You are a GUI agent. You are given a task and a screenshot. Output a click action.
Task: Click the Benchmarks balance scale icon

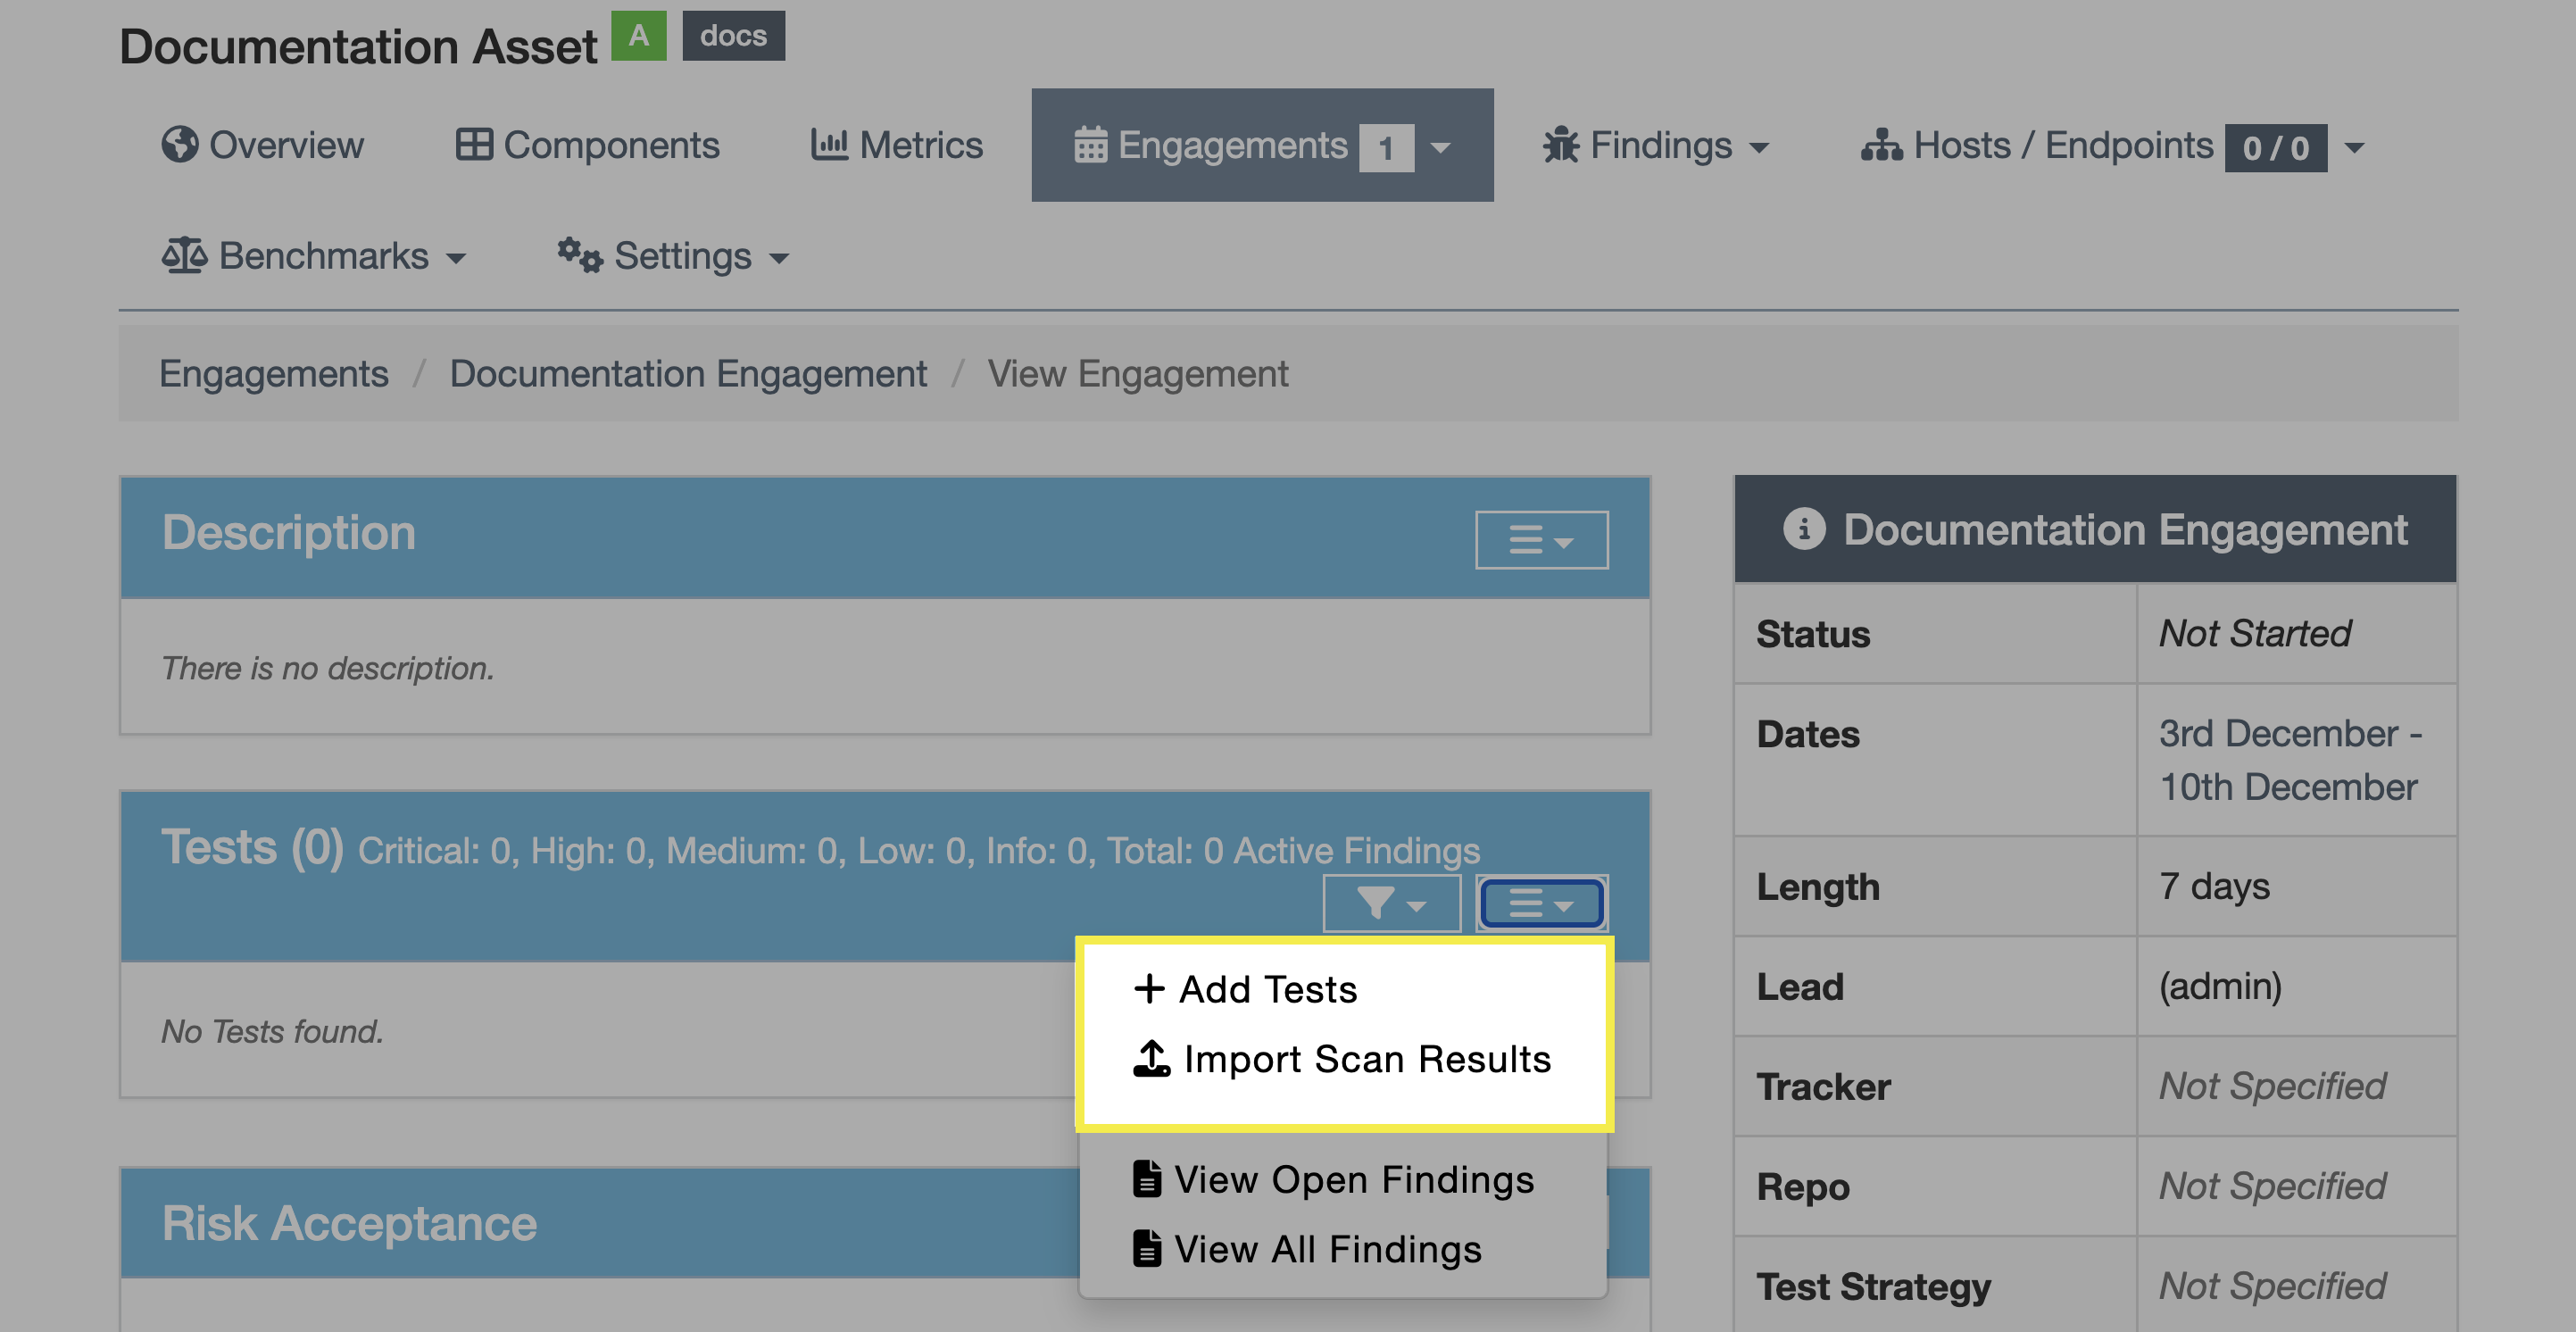[184, 256]
